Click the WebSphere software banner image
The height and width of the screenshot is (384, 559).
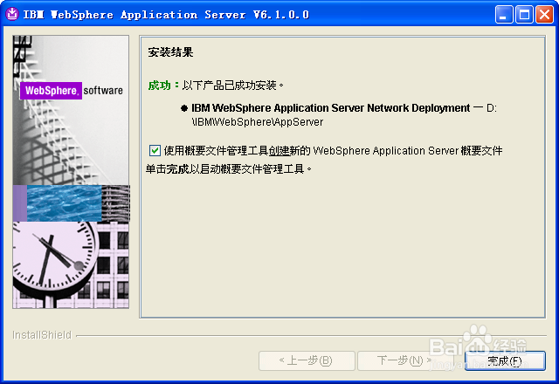point(71,172)
